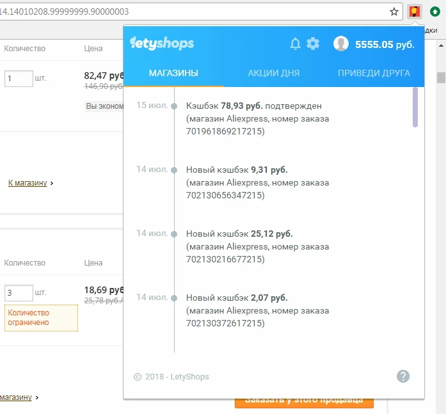Click order number 702130656347215
This screenshot has width=446, height=414.
[224, 195]
